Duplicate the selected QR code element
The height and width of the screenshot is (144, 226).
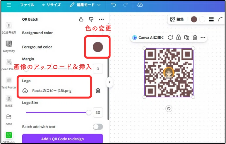point(187,38)
